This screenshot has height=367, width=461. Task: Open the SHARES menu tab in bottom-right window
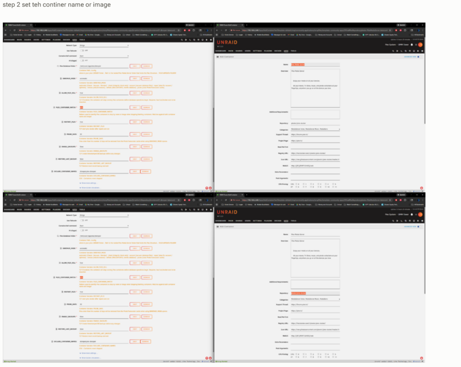click(x=239, y=221)
